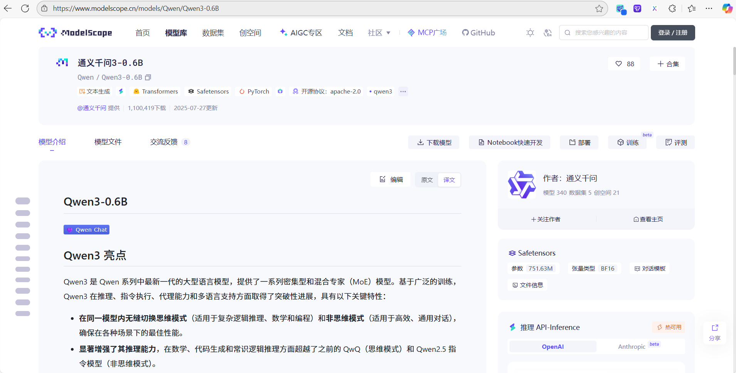Select 模型介绍 tab
The image size is (736, 373).
coord(52,142)
